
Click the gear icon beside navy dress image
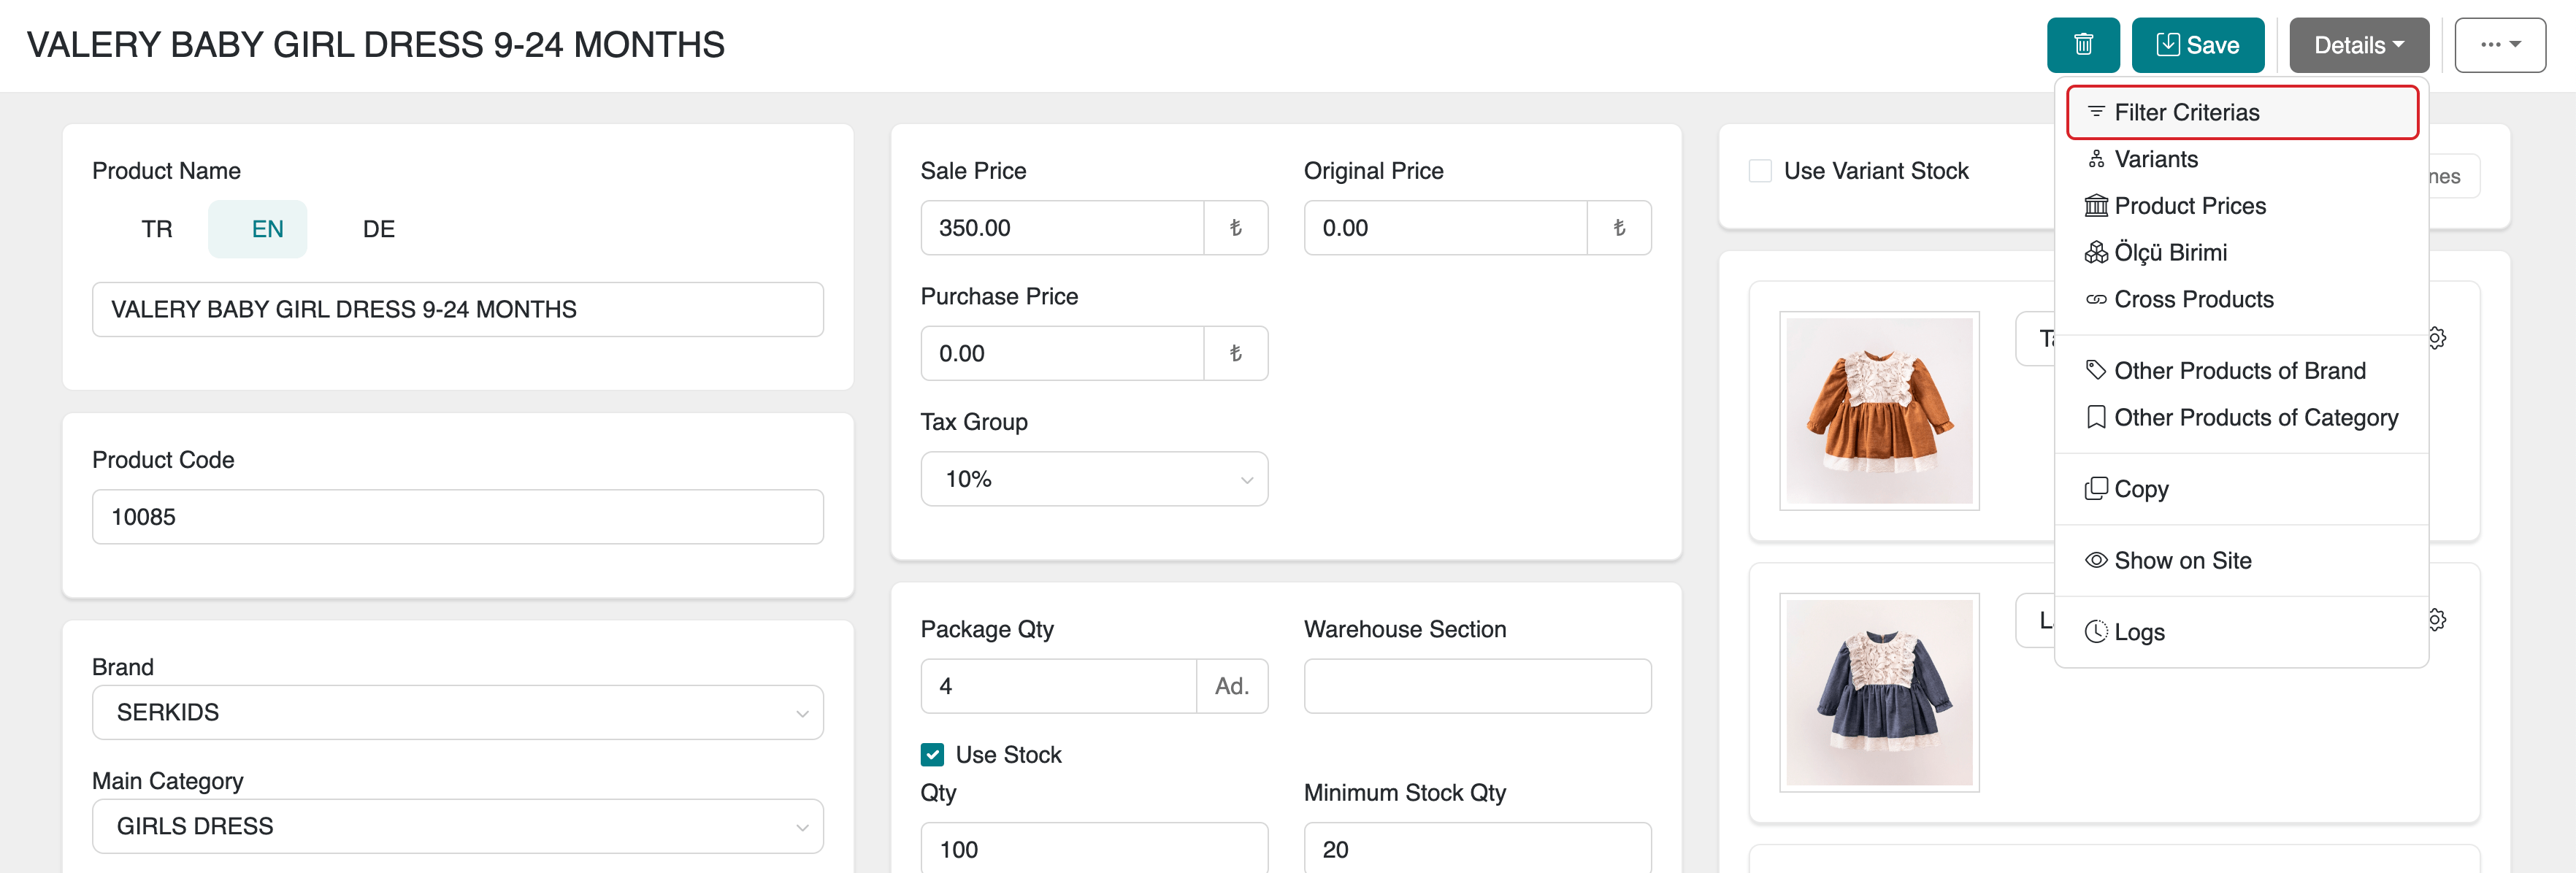click(2438, 620)
